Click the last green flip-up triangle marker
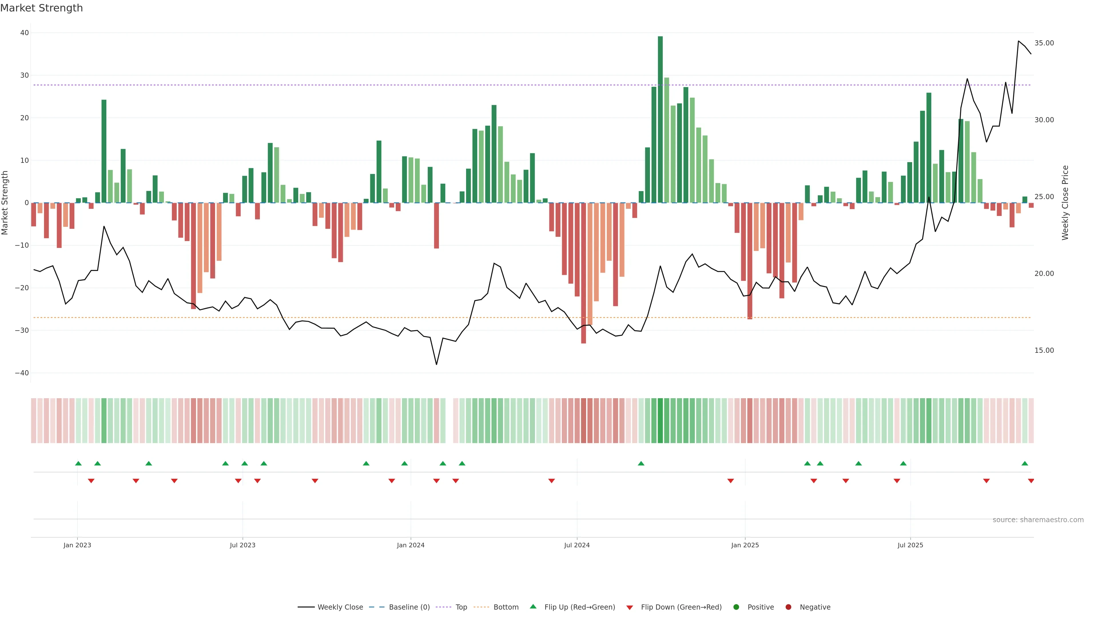 [1025, 463]
